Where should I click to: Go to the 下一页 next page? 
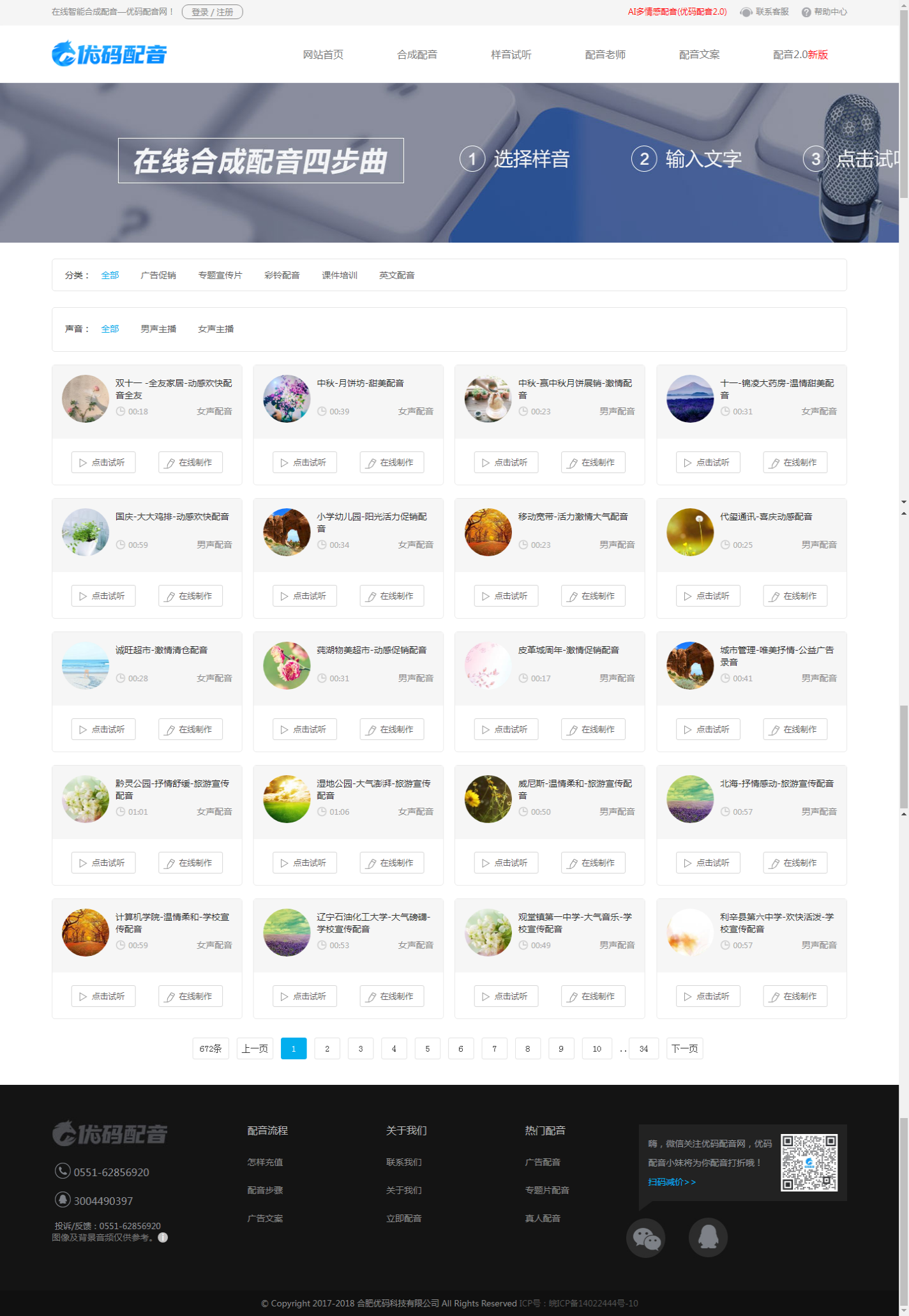point(684,1048)
